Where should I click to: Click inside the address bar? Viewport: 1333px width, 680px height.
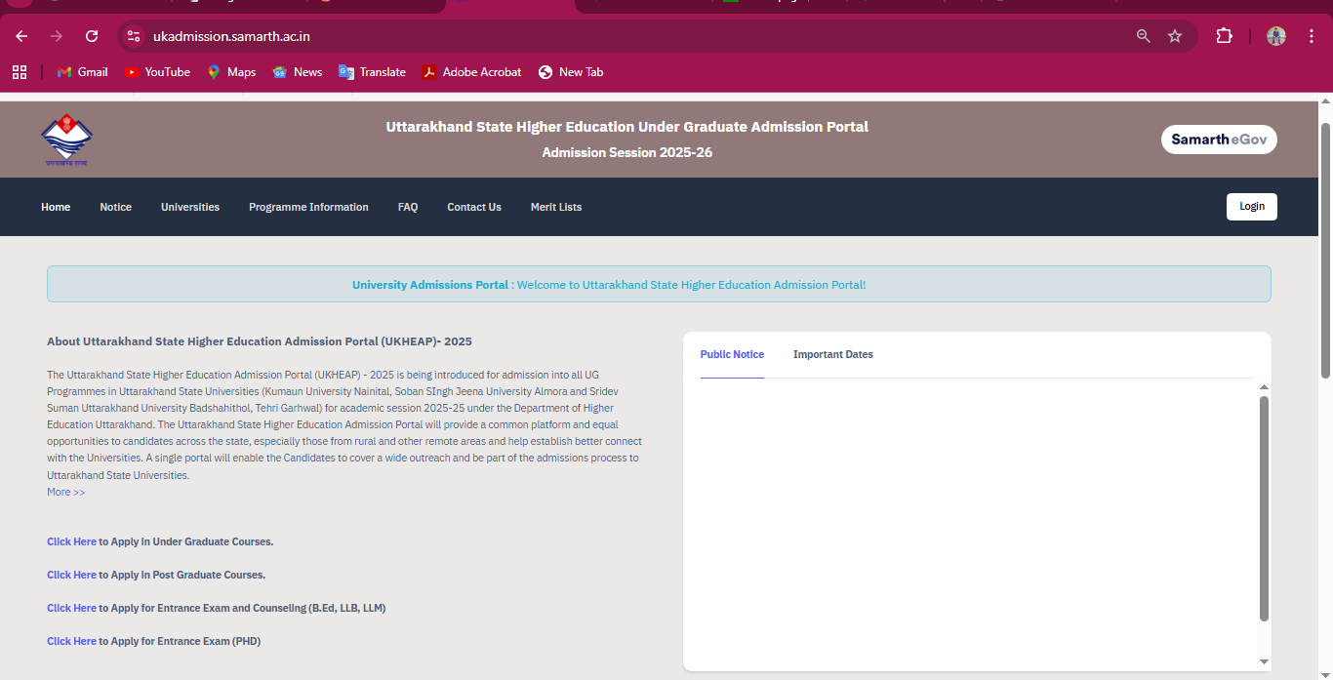tap(390, 36)
